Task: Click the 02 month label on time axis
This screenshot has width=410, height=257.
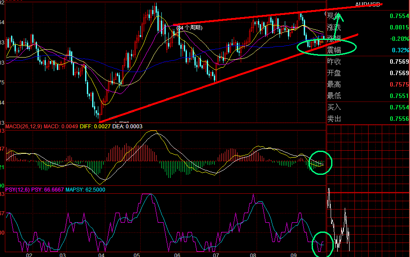Action: coord(29,255)
